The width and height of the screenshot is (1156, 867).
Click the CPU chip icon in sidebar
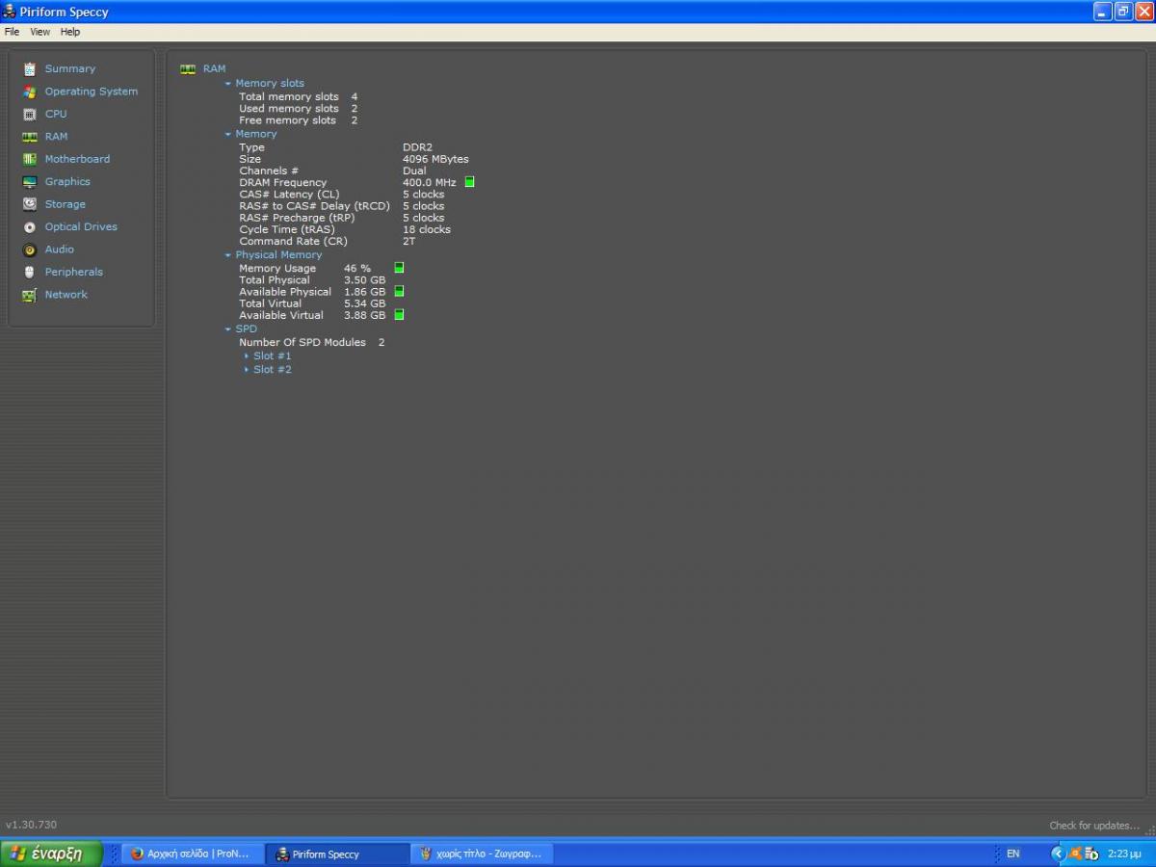[x=29, y=114]
